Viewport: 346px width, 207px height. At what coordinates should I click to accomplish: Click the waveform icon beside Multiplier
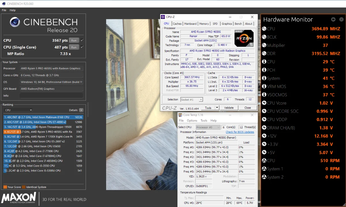(264, 45)
